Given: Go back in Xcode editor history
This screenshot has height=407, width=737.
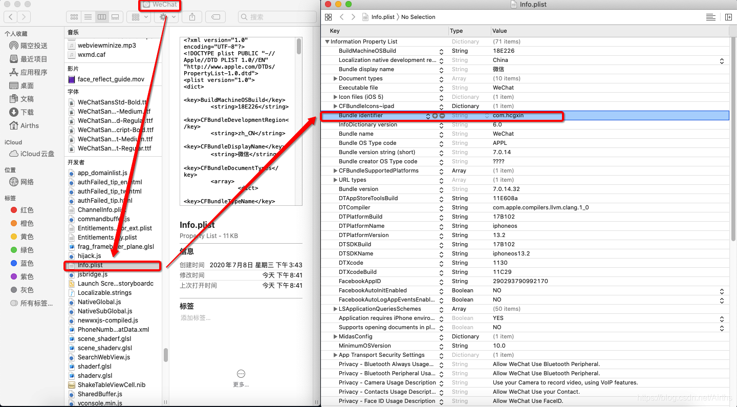Looking at the screenshot, I should point(342,17).
